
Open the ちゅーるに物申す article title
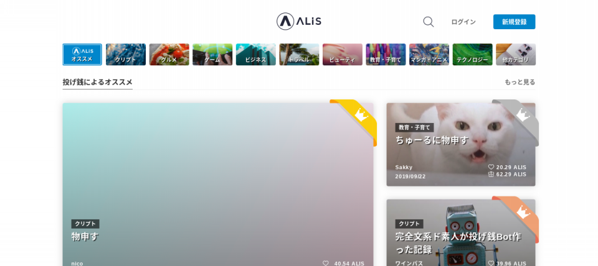[432, 140]
